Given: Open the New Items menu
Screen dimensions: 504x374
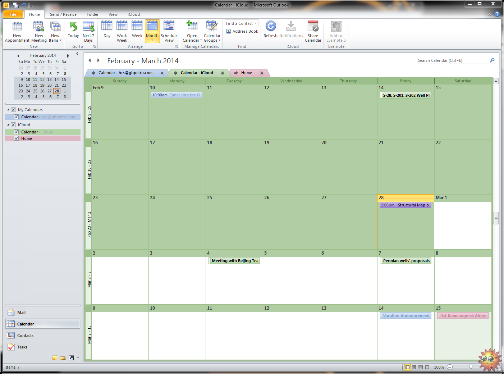Looking at the screenshot, I should (55, 32).
